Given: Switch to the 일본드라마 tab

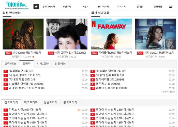Looking at the screenshot, I should [x=51, y=102].
